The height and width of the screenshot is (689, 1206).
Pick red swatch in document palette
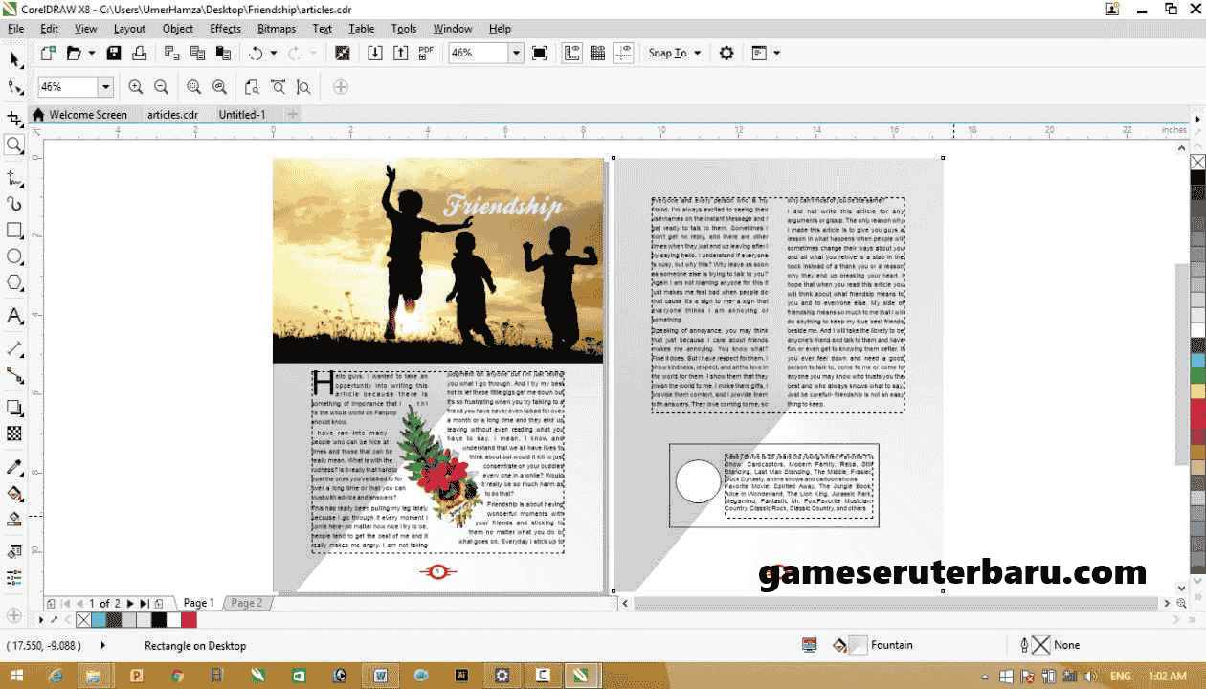click(189, 620)
